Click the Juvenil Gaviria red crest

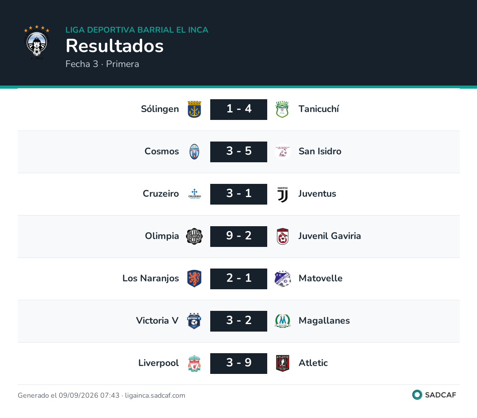(x=283, y=236)
